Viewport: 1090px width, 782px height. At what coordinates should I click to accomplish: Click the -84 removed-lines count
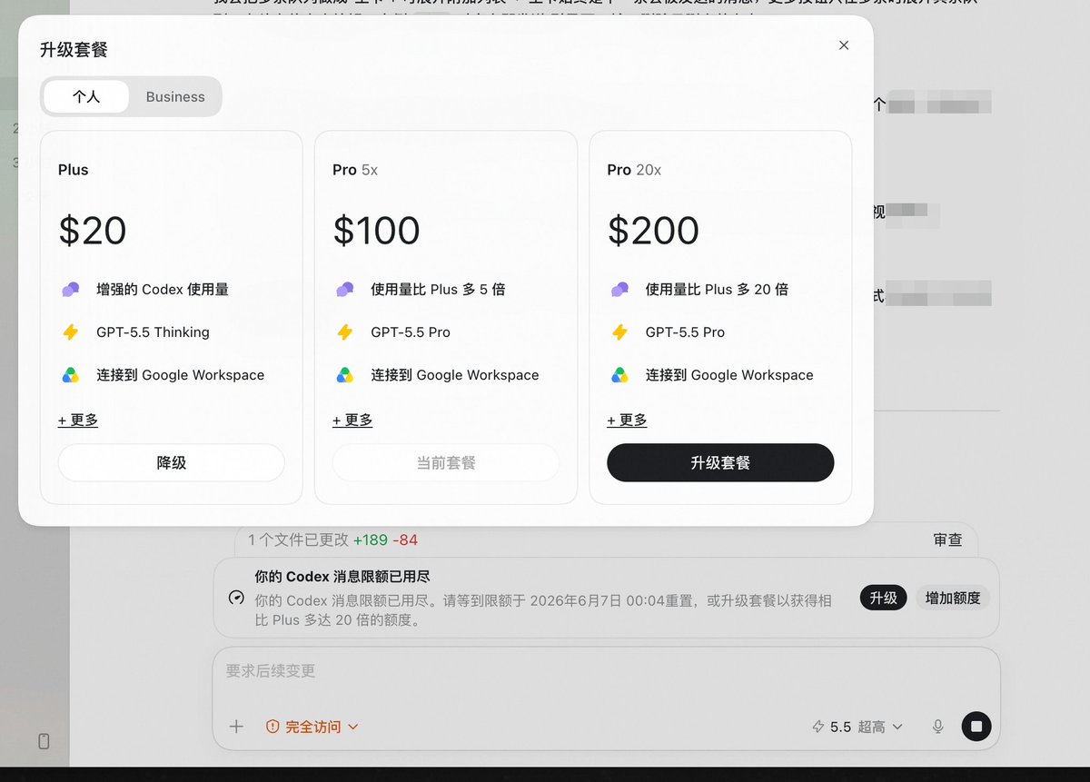405,539
